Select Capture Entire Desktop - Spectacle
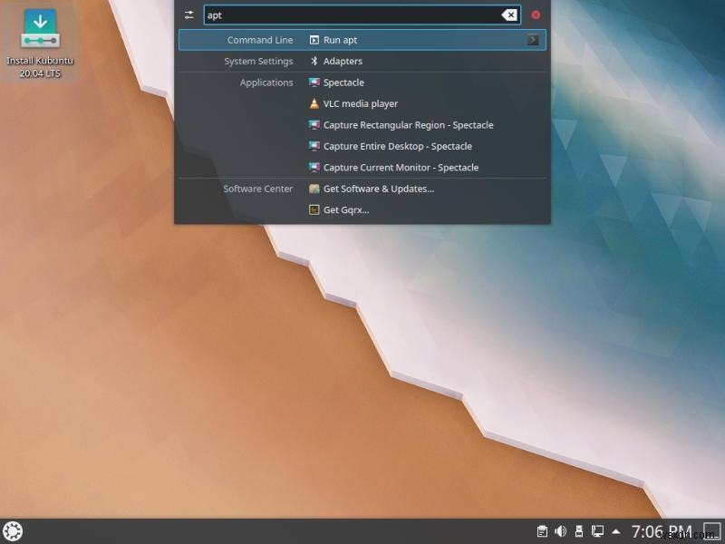This screenshot has height=544, width=725. click(396, 146)
